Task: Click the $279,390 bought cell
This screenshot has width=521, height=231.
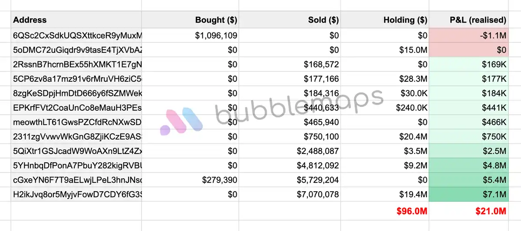Action: click(x=190, y=180)
